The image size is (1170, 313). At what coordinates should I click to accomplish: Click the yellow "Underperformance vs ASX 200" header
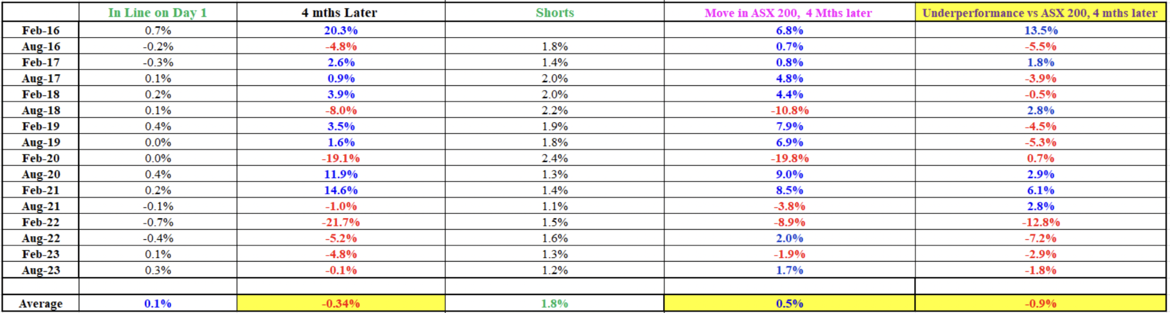(1040, 13)
